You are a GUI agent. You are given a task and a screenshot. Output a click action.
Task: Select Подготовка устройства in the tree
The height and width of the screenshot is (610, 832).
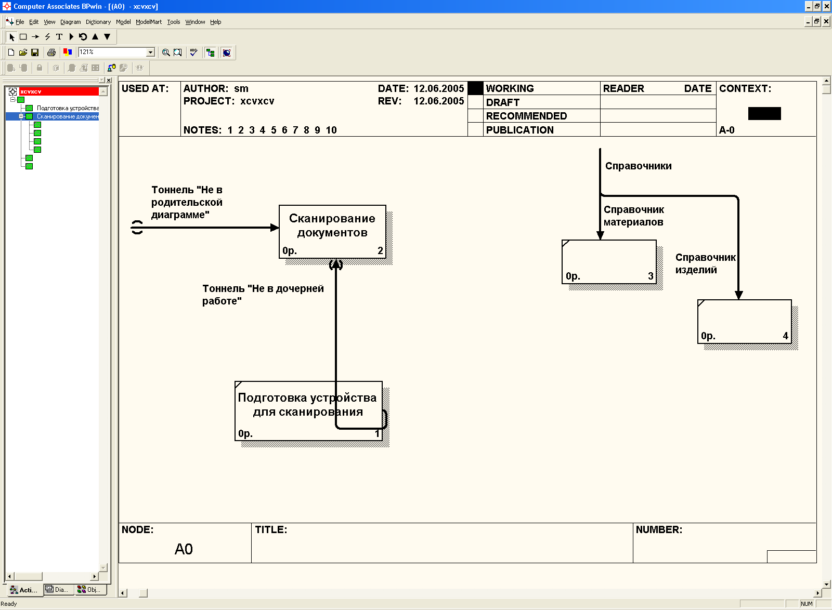(x=68, y=108)
